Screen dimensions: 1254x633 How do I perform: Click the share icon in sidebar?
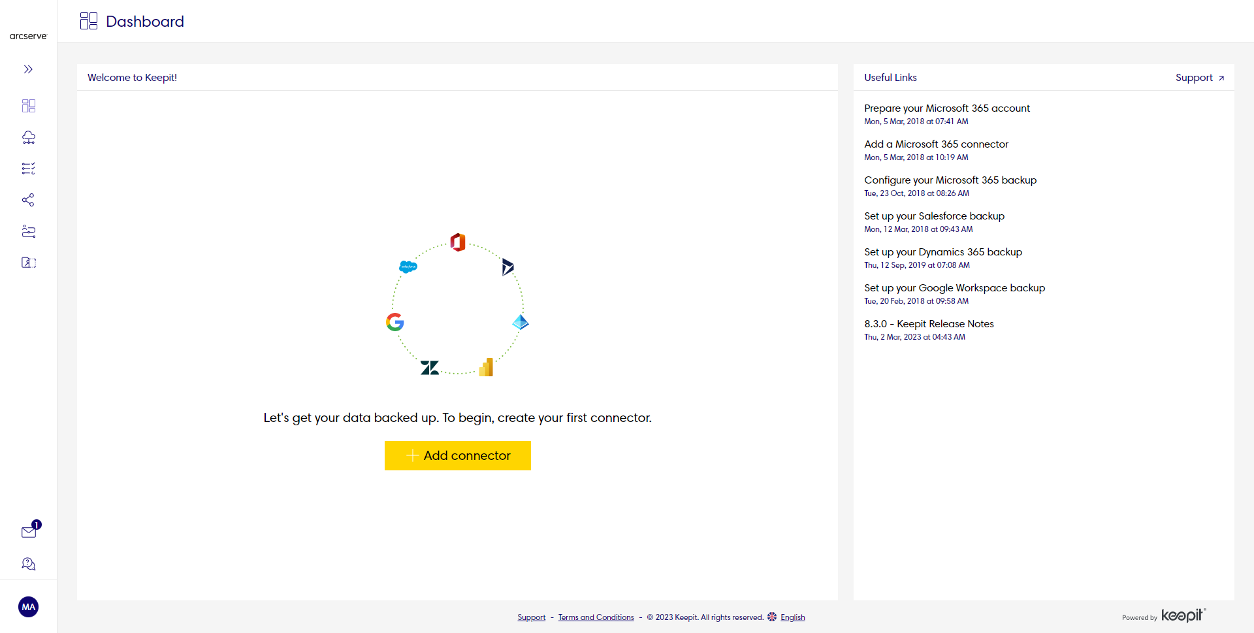click(28, 200)
